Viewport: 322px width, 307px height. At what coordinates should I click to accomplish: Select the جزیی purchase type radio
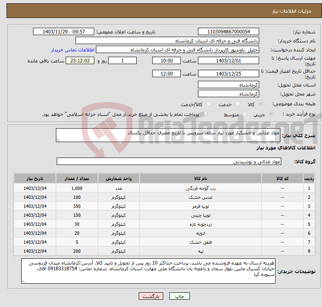(271, 113)
